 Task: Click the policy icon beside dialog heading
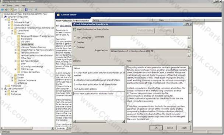(74, 30)
